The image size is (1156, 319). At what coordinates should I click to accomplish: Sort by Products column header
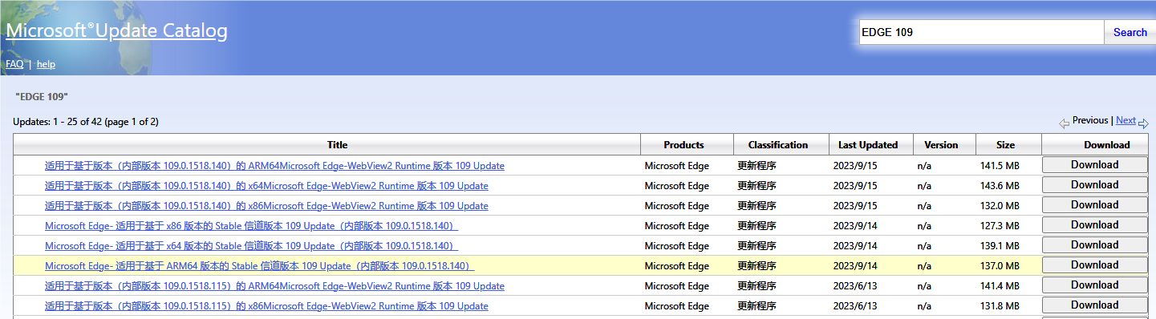tap(683, 145)
